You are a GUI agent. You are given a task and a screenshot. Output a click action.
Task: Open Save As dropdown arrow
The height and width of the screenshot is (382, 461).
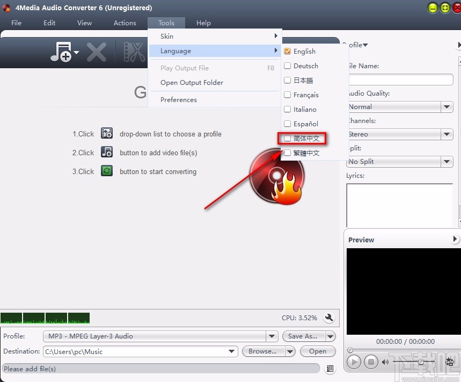[x=331, y=336]
